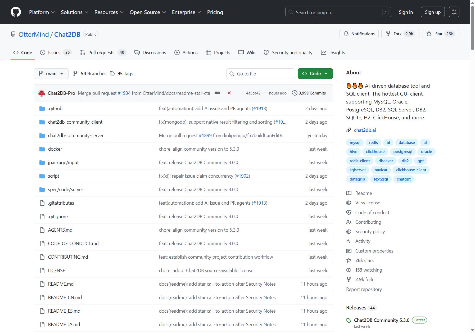Click the docker folder icon
Viewport: 475px width, 333px height.
click(42, 149)
